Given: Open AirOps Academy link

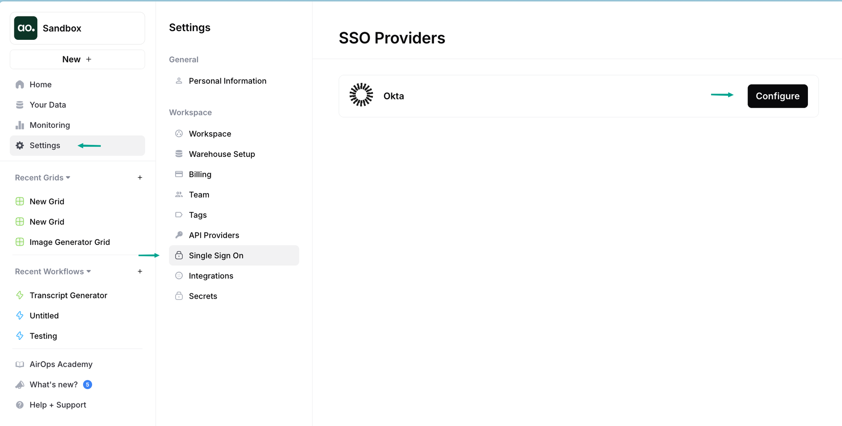Looking at the screenshot, I should click(77, 364).
